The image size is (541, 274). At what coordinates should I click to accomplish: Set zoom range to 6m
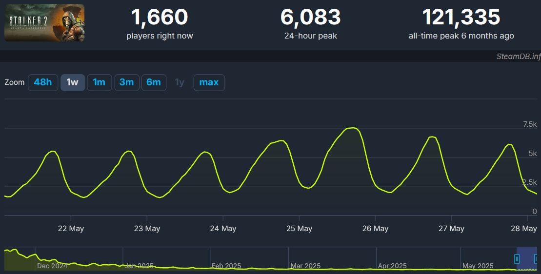(x=154, y=82)
